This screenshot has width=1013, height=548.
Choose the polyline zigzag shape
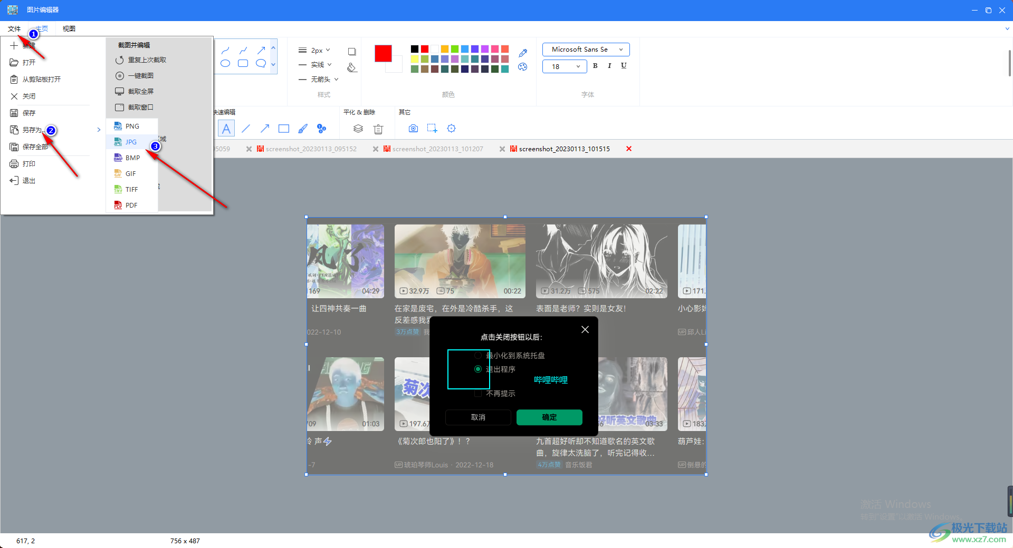pos(243,51)
